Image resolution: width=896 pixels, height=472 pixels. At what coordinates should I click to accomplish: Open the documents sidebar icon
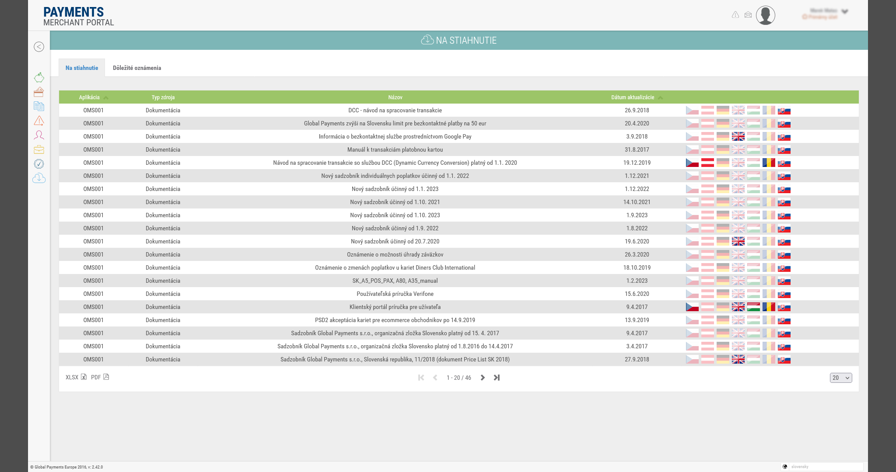(39, 106)
